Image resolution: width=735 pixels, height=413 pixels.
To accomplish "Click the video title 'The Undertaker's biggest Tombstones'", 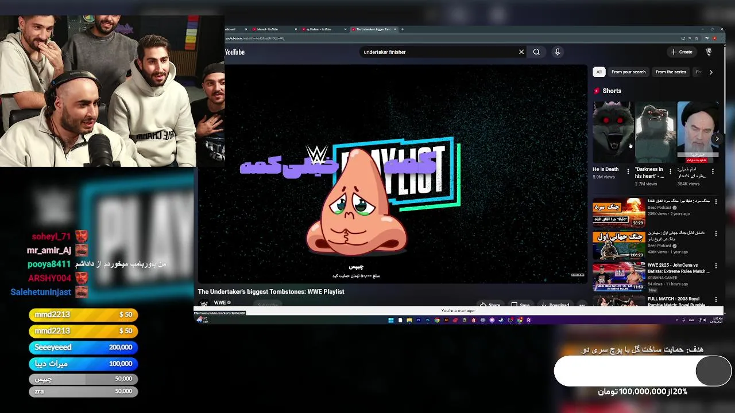I will point(271,292).
